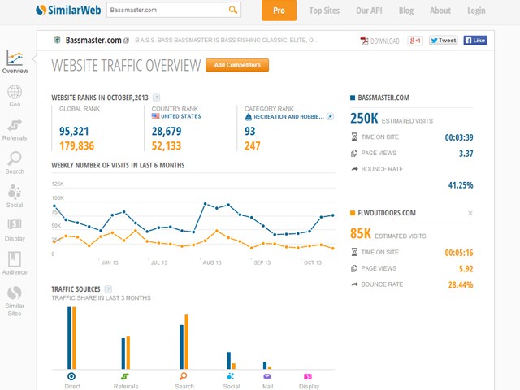Screen dimensions: 520x390
Task: Click country rank value 52,133
Action: (167, 145)
